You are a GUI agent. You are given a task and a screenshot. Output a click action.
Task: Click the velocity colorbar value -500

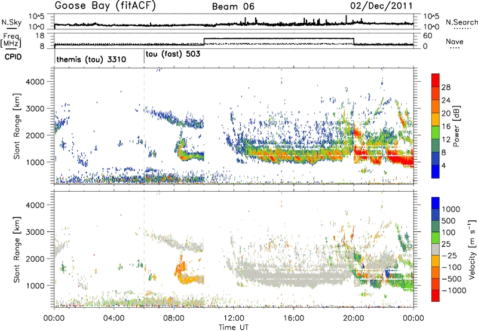pos(452,278)
